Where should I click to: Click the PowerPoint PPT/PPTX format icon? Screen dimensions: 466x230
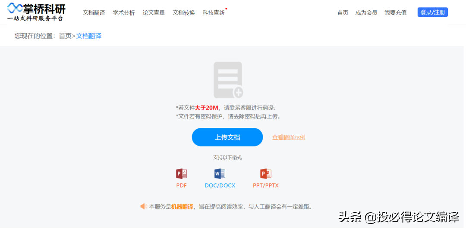pos(266,174)
